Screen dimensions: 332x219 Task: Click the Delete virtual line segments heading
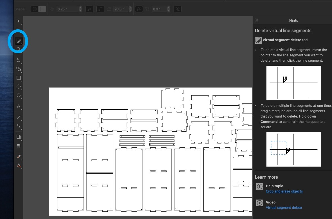[283, 30]
